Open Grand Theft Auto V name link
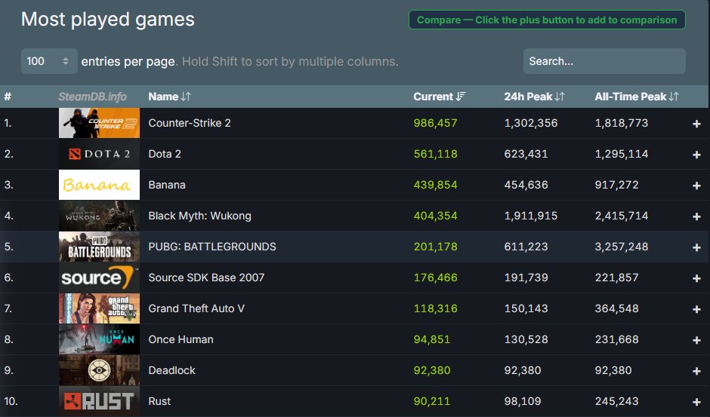The image size is (710, 417). [196, 308]
